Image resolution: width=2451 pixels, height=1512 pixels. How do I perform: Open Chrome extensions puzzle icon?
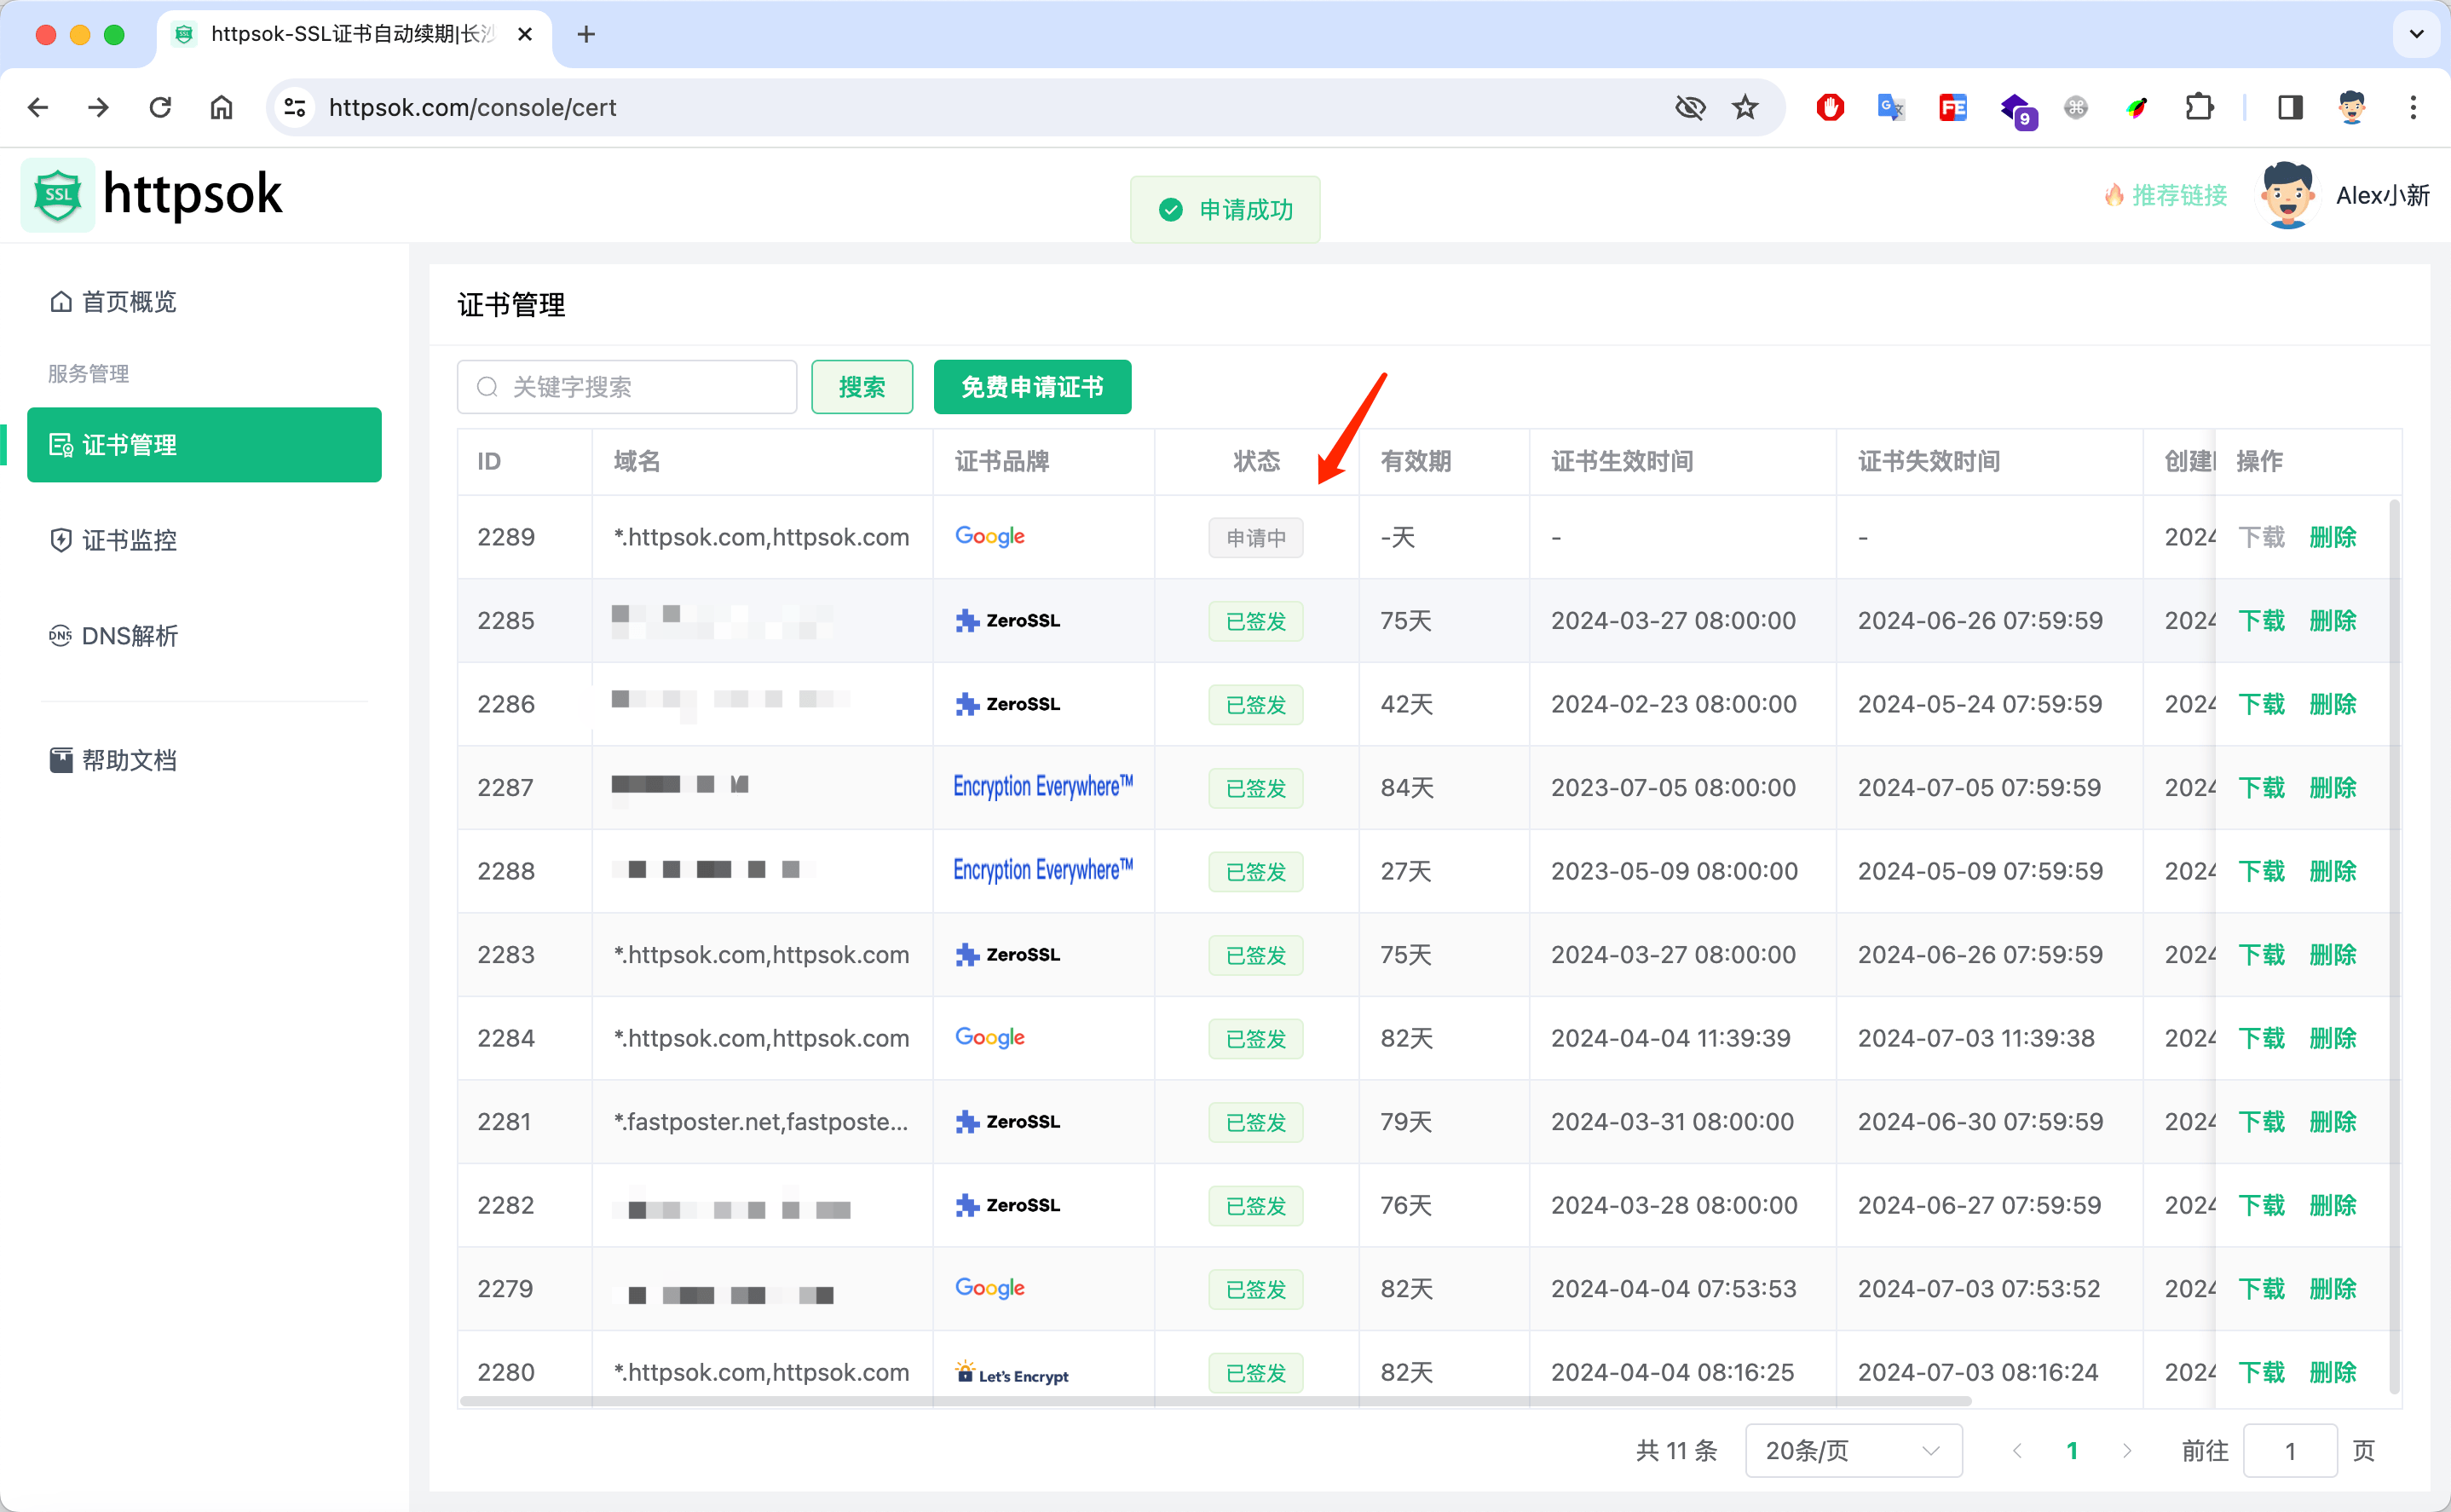point(2199,107)
